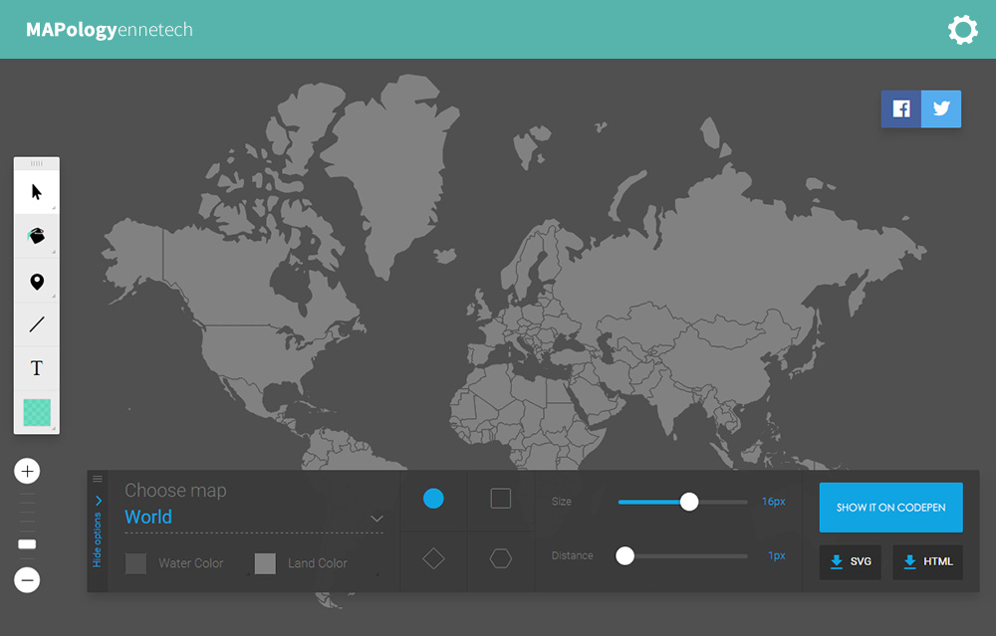
Task: Choose the square dot shape
Action: 501,499
